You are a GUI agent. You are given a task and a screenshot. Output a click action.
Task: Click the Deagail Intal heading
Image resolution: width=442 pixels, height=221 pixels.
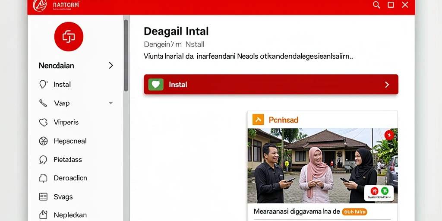(x=176, y=31)
